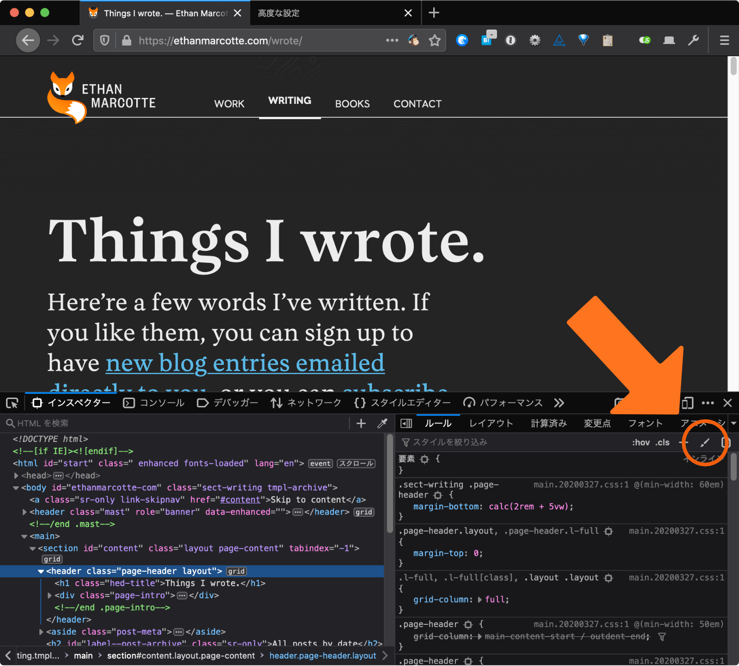
Task: Toggle grid badge on page-header element
Action: tap(236, 571)
